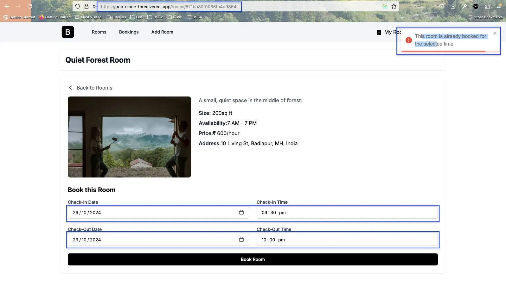Open the Firefox Getting Started bookmark

click(55, 17)
